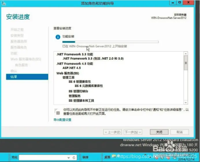The image size is (200, 162).
Task: Click the 已在 WIN-DnswwwNet-Server2012 上开始安装 status text
Action: (95, 46)
